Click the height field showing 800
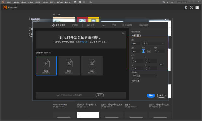This screenshot has width=202, height=121. coord(136,51)
